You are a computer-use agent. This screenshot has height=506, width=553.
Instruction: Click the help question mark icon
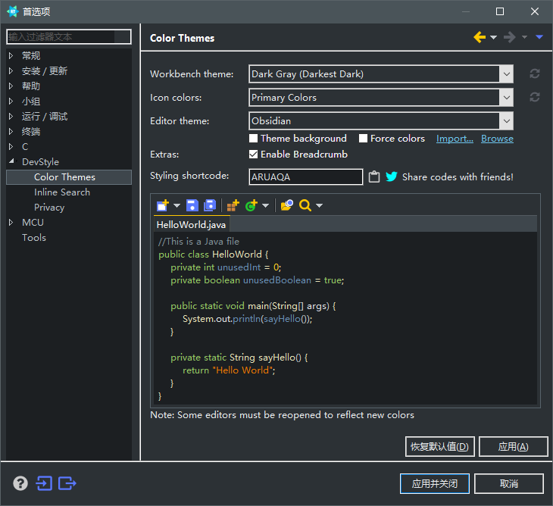point(20,483)
